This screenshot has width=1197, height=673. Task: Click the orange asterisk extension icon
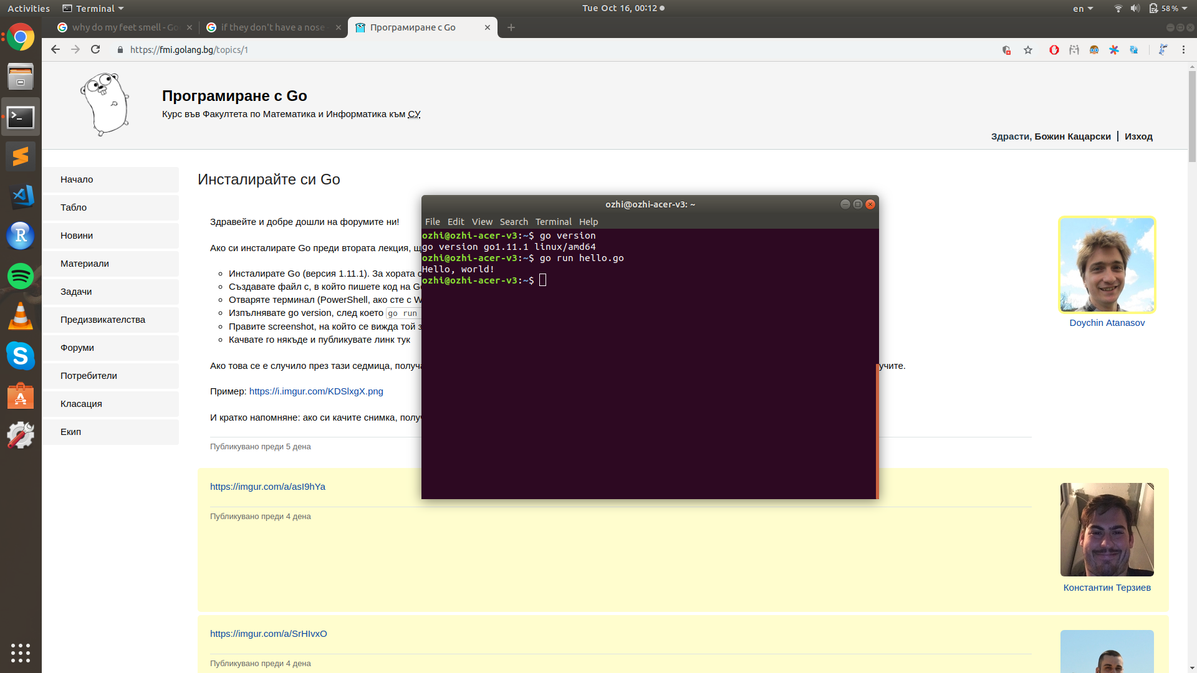tap(1114, 50)
